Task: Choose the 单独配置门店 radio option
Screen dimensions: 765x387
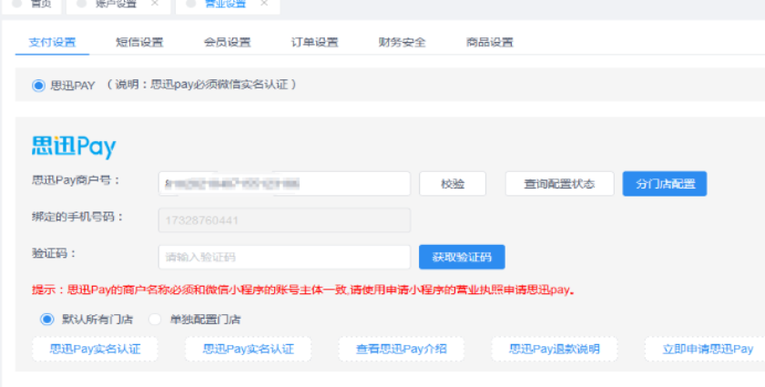Action: 155,320
